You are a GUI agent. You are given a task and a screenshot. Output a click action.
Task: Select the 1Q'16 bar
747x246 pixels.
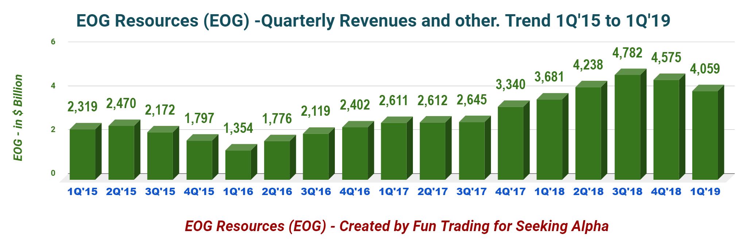(x=241, y=162)
